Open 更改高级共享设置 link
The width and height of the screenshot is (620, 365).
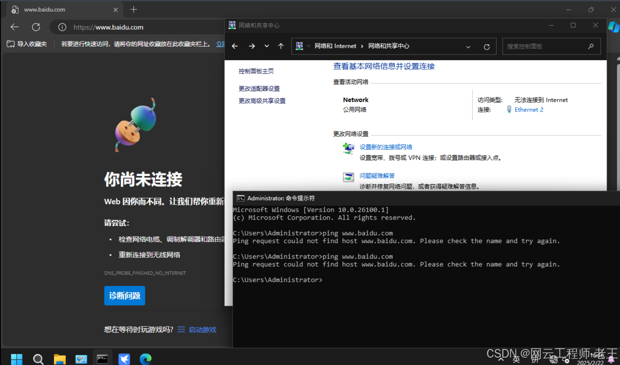[x=262, y=101]
